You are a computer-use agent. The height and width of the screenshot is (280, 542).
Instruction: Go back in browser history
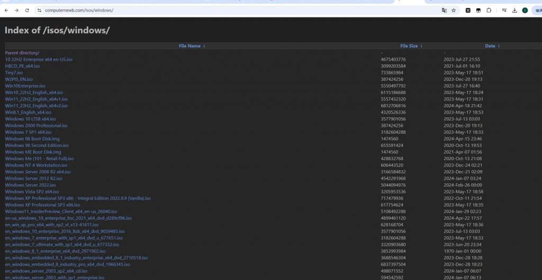6,11
